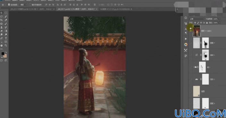Open the layer blend mode dropdown

click(197, 19)
